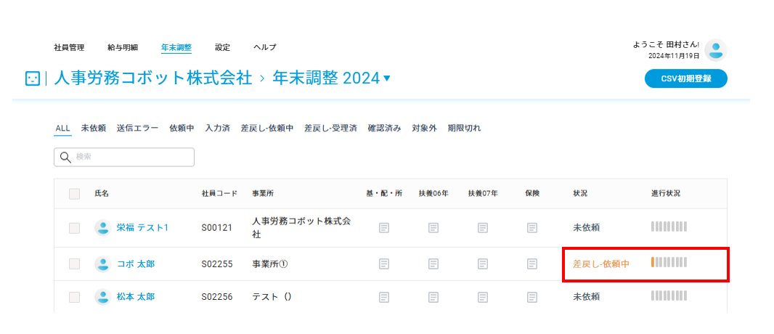Open 扶養06年 document icon for コボ 太郎
This screenshot has height=334, width=774.
click(x=433, y=264)
